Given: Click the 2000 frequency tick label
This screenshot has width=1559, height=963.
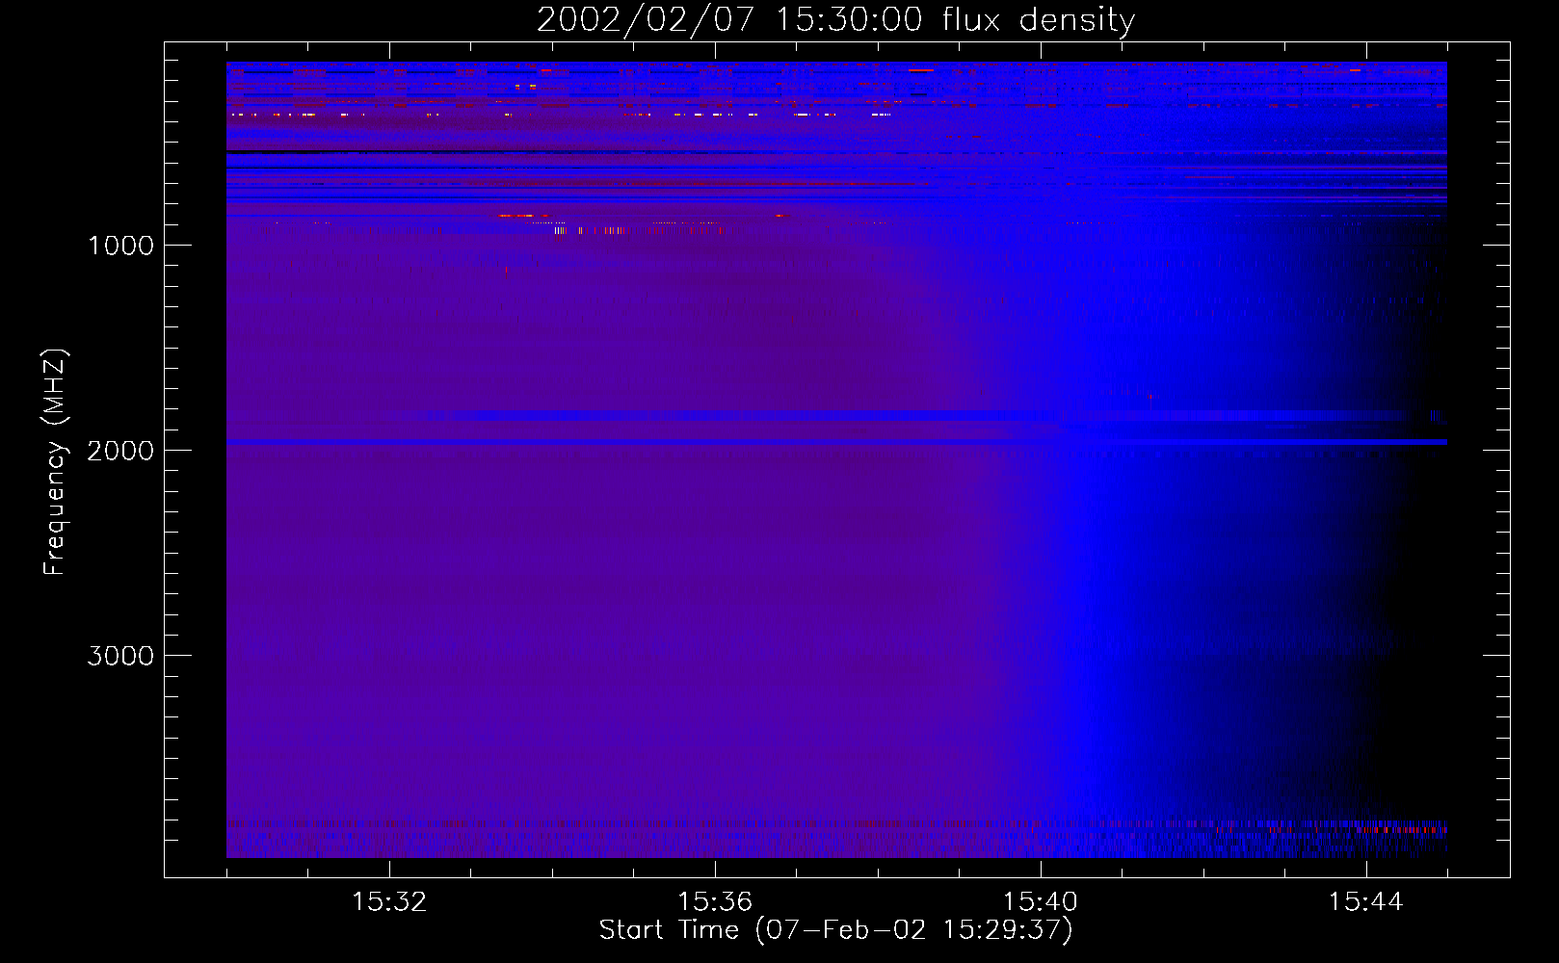Looking at the screenshot, I should coord(120,451).
